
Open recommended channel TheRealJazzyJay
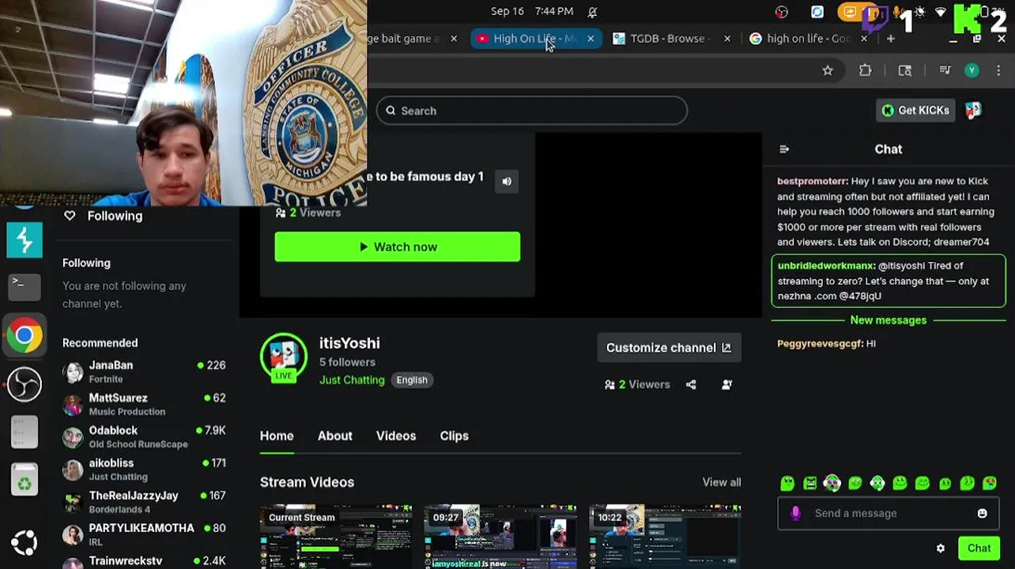click(x=144, y=502)
